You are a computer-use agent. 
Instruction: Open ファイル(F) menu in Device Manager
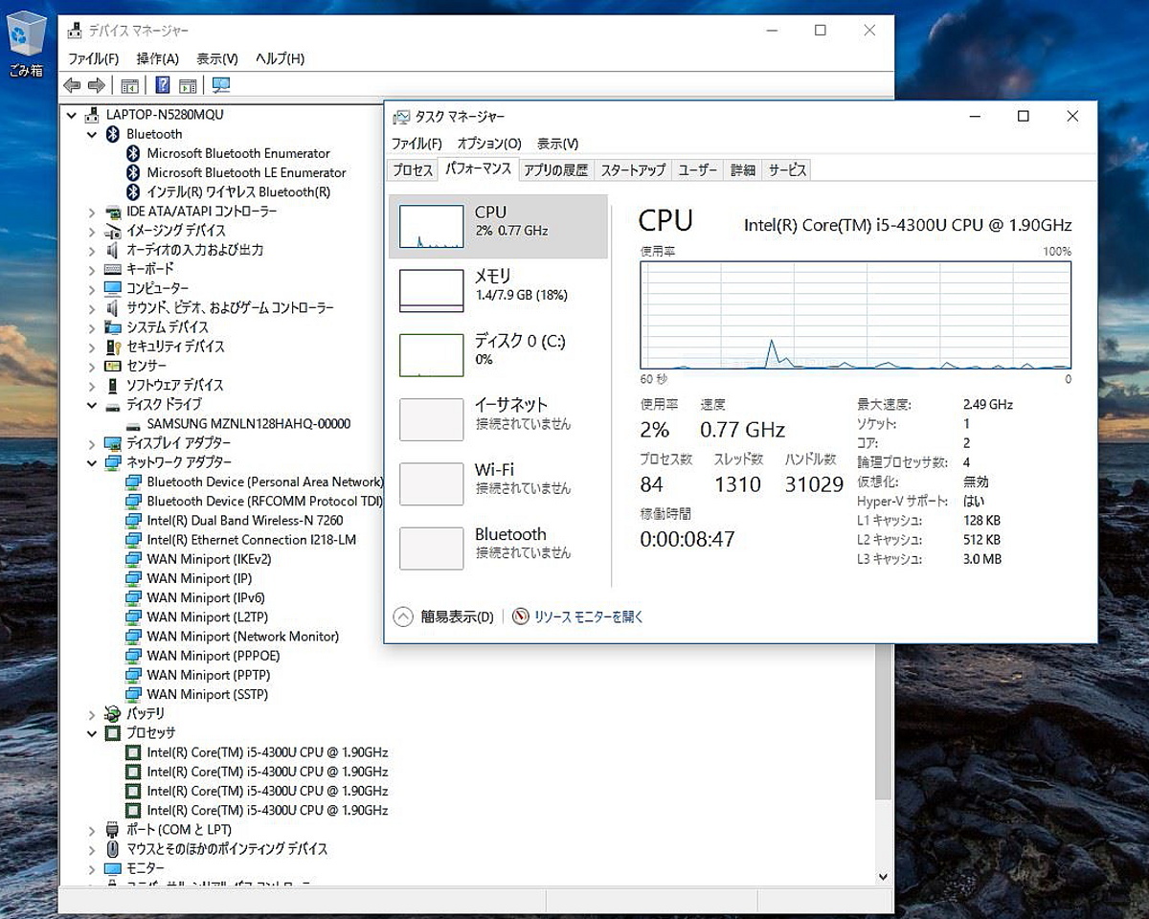[x=93, y=59]
